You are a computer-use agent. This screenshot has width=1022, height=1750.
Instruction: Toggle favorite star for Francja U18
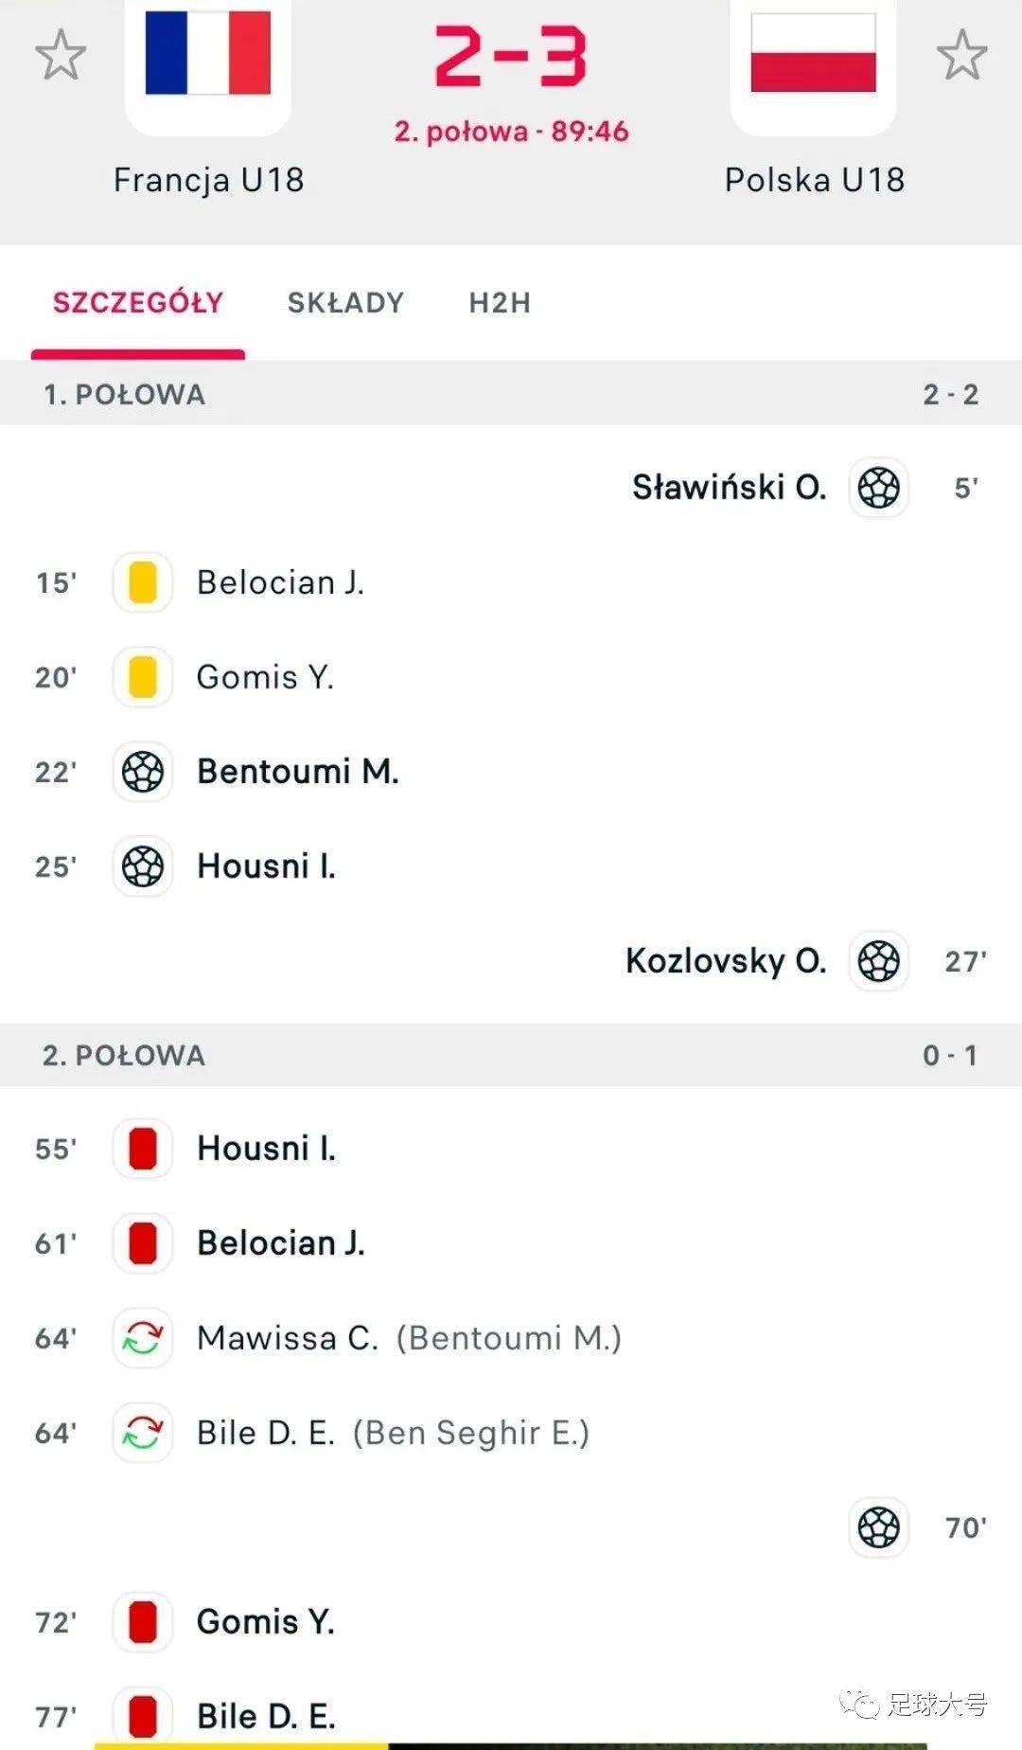click(61, 55)
